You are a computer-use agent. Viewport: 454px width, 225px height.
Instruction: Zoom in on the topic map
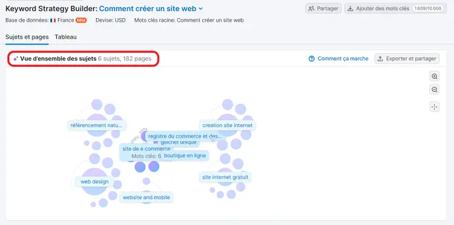[434, 76]
